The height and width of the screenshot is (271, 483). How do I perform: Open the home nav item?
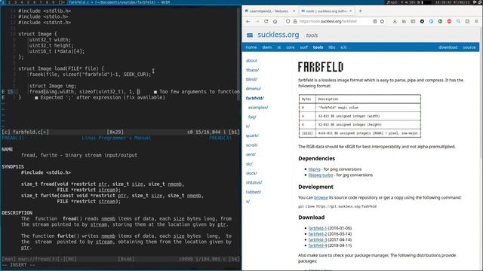(251, 47)
